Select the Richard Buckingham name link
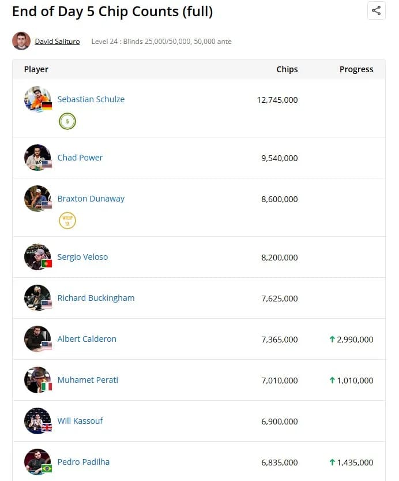This screenshot has height=481, width=399. click(x=96, y=298)
